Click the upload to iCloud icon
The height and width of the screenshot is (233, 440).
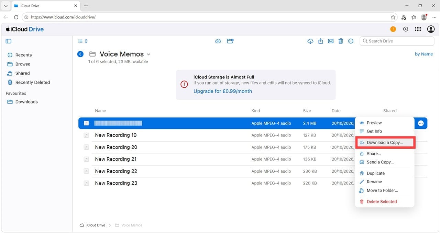218,41
